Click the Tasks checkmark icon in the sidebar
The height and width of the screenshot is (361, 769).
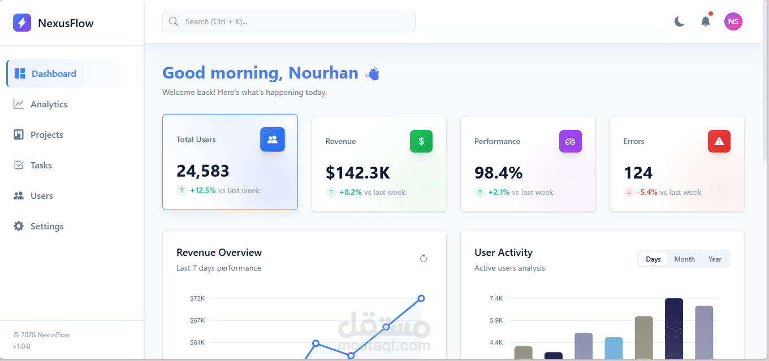click(19, 165)
